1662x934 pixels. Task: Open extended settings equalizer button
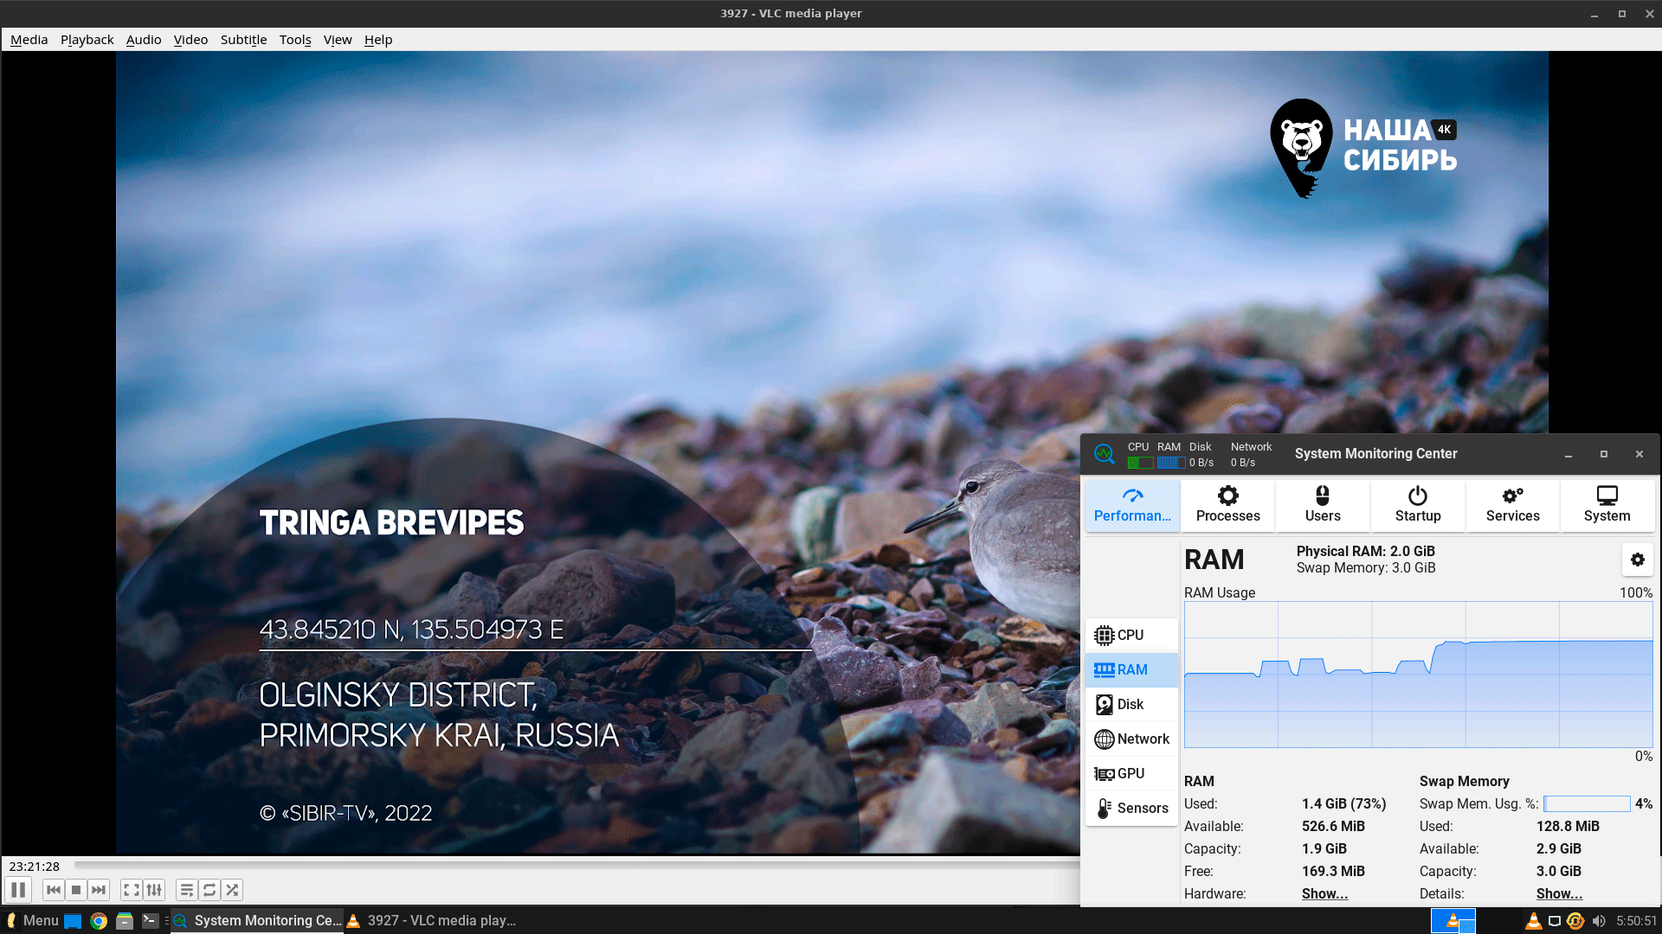pyautogui.click(x=154, y=890)
